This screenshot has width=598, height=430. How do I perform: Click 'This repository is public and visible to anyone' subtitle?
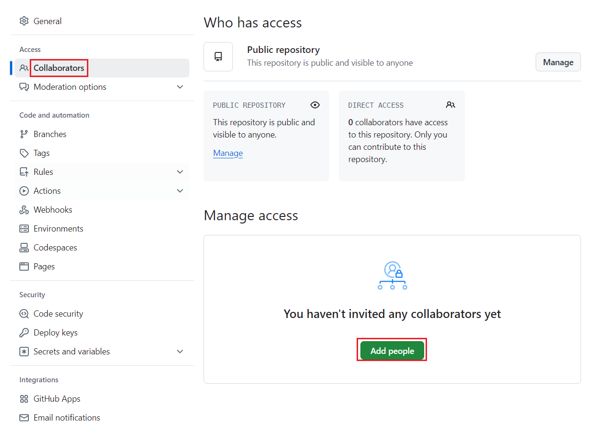(330, 63)
